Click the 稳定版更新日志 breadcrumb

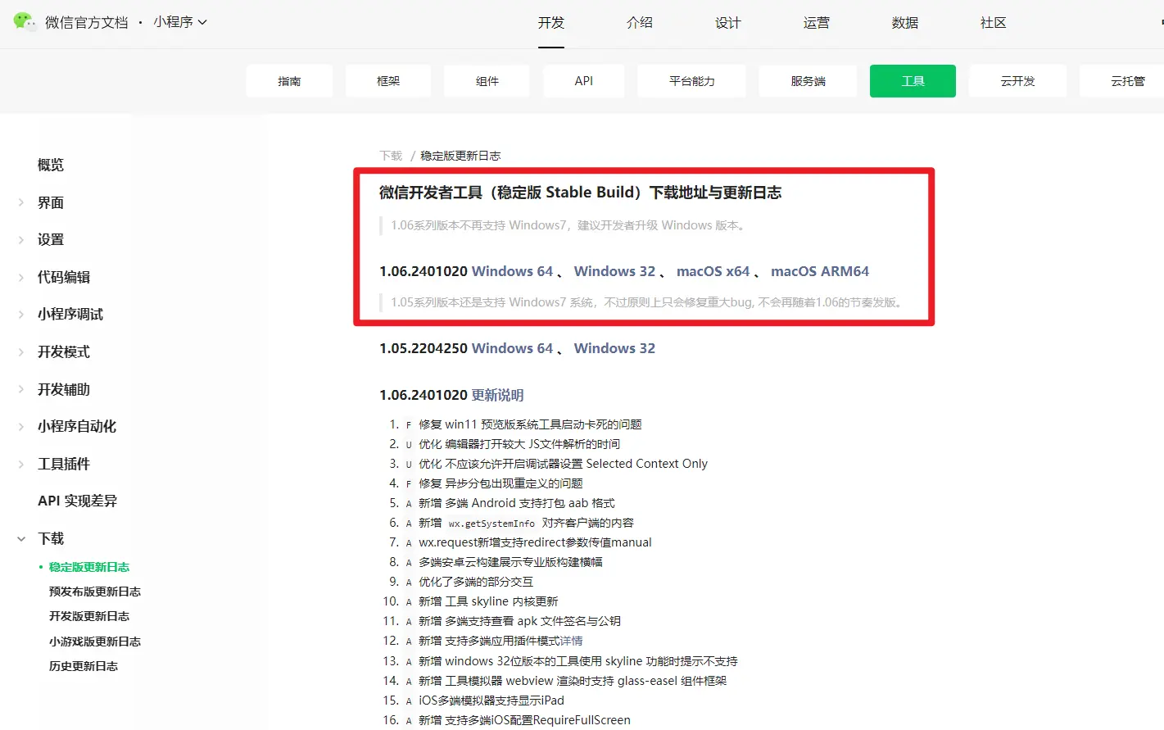tap(460, 156)
